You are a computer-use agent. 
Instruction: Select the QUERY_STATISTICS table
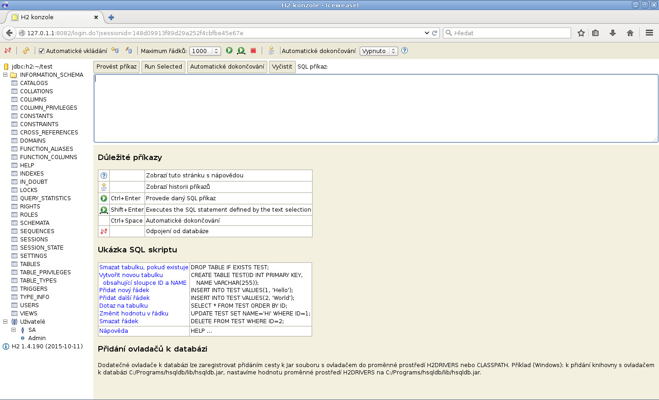click(45, 198)
